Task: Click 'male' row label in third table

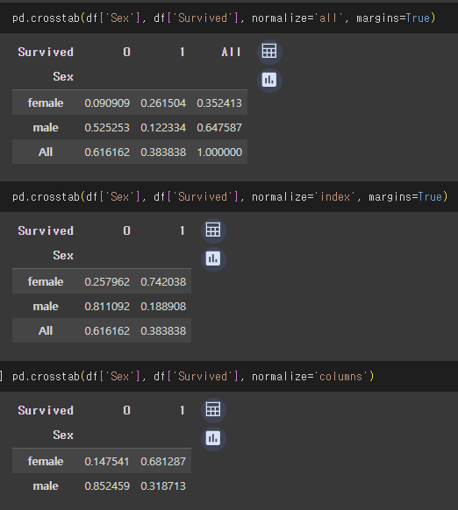Action: (46, 486)
